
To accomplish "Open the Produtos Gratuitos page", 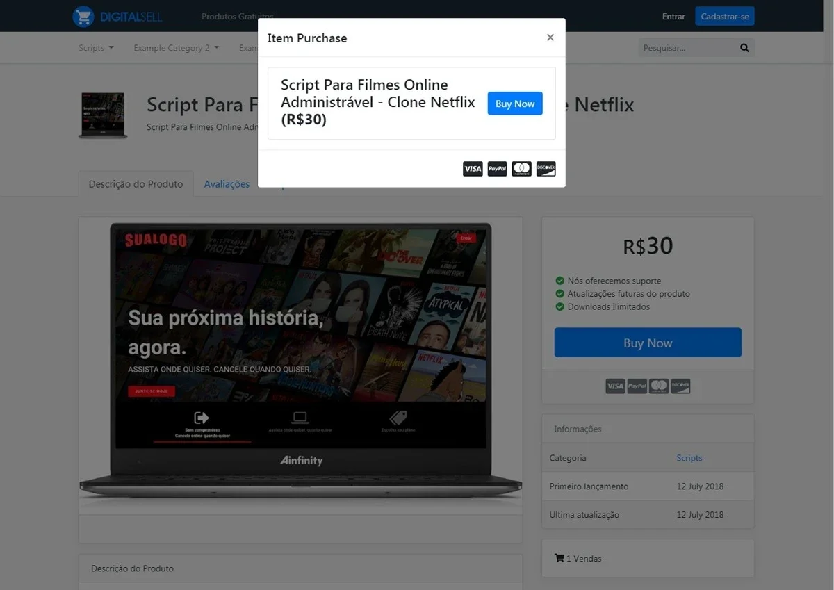I will tap(237, 16).
